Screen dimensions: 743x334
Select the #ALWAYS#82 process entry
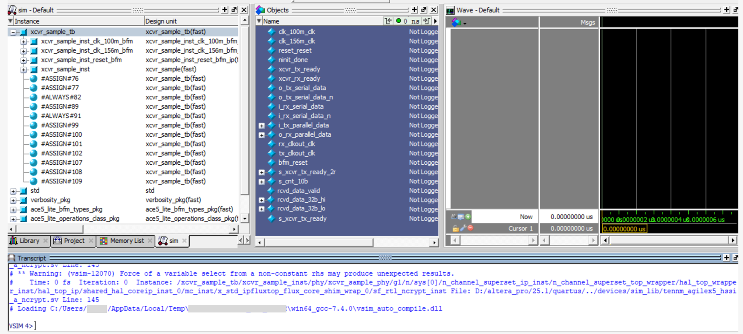tap(61, 97)
